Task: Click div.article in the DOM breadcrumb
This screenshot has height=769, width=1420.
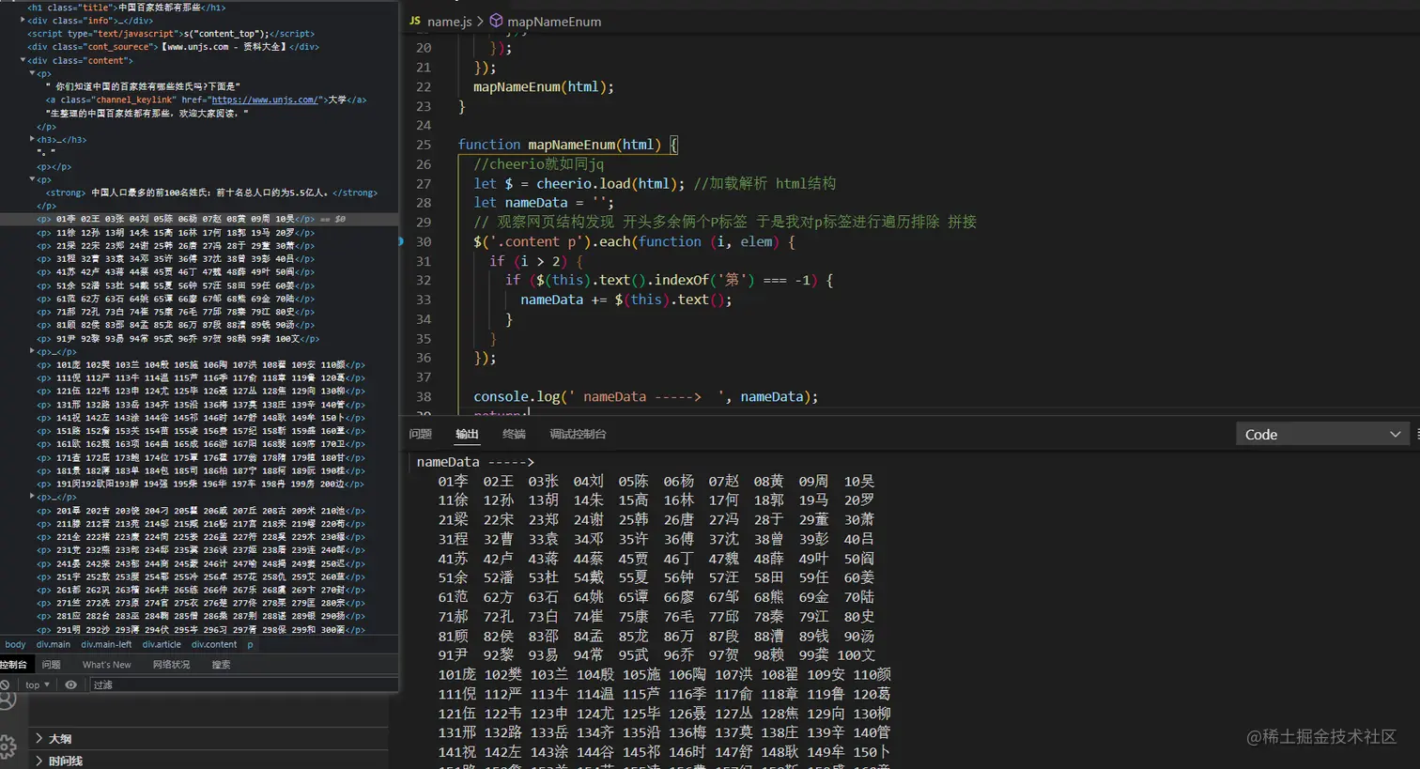Action: pos(162,644)
